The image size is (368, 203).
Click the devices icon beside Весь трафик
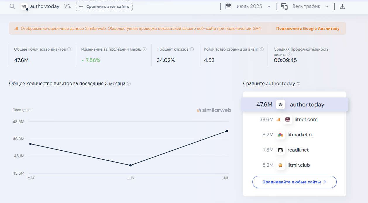284,6
